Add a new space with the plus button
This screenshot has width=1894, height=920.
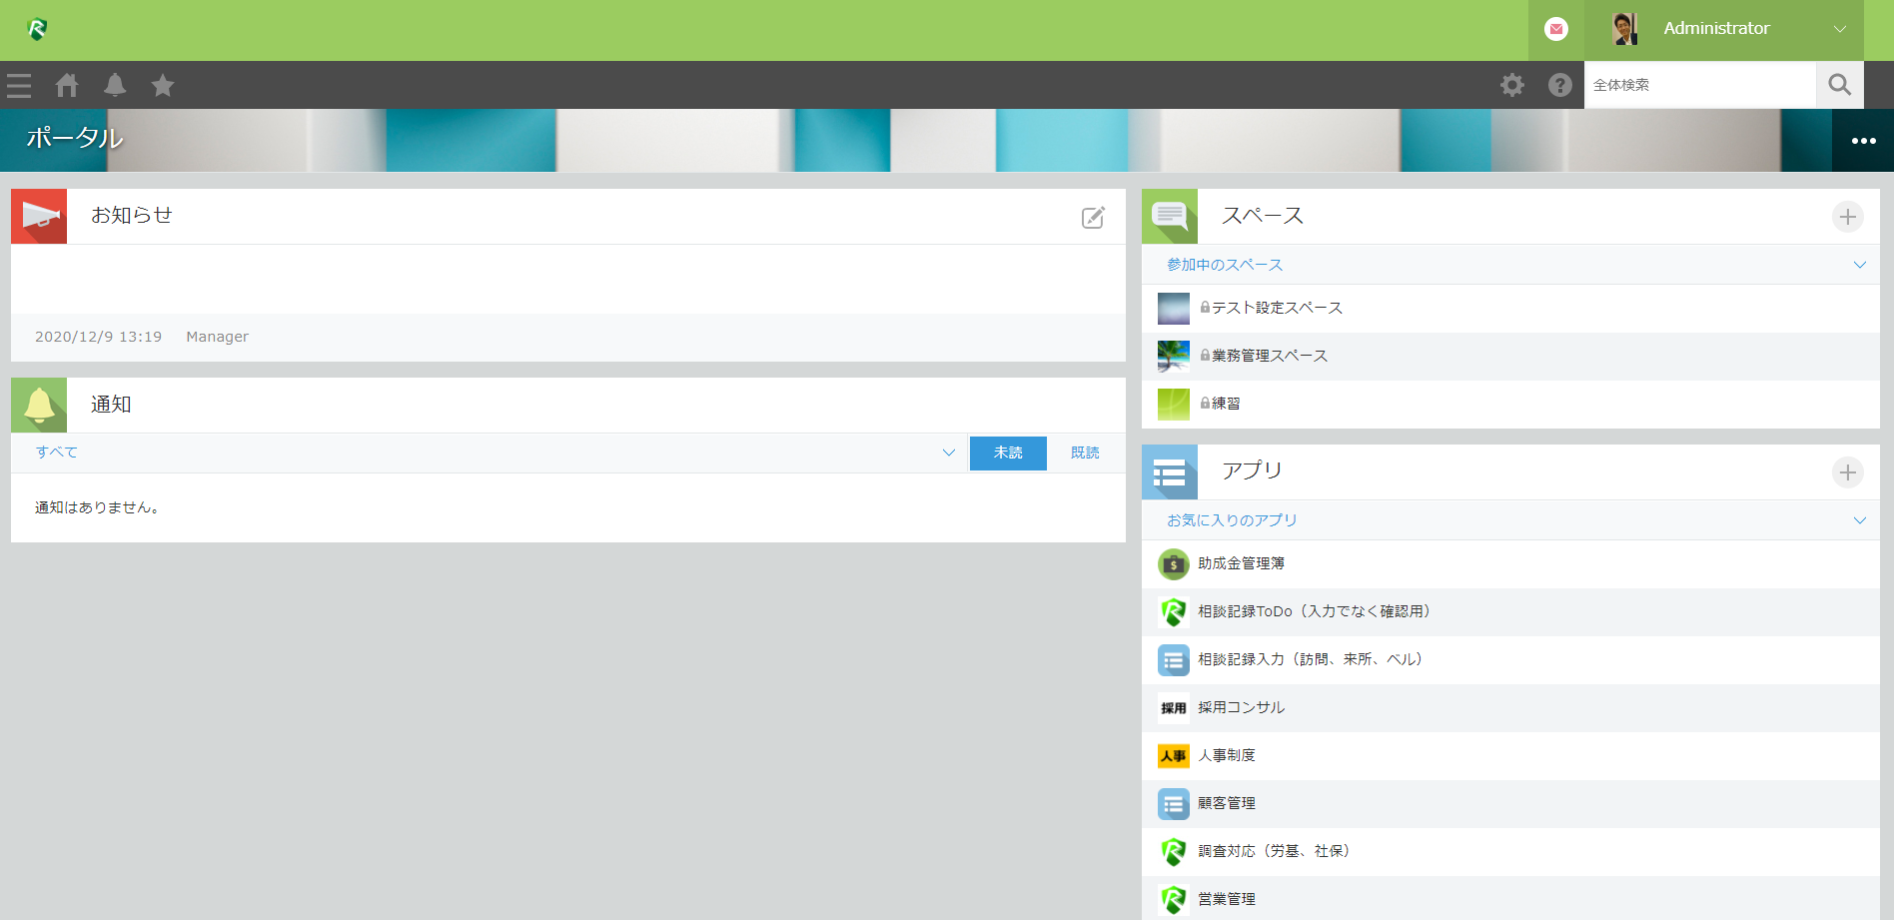pyautogui.click(x=1847, y=217)
